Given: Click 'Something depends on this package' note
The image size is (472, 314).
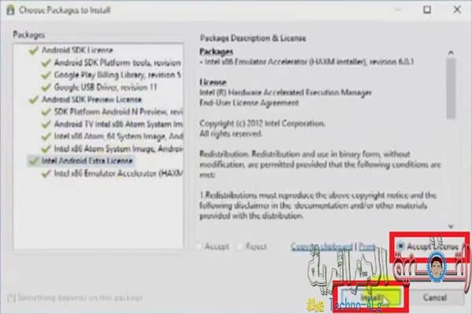Looking at the screenshot, I should point(75,298).
